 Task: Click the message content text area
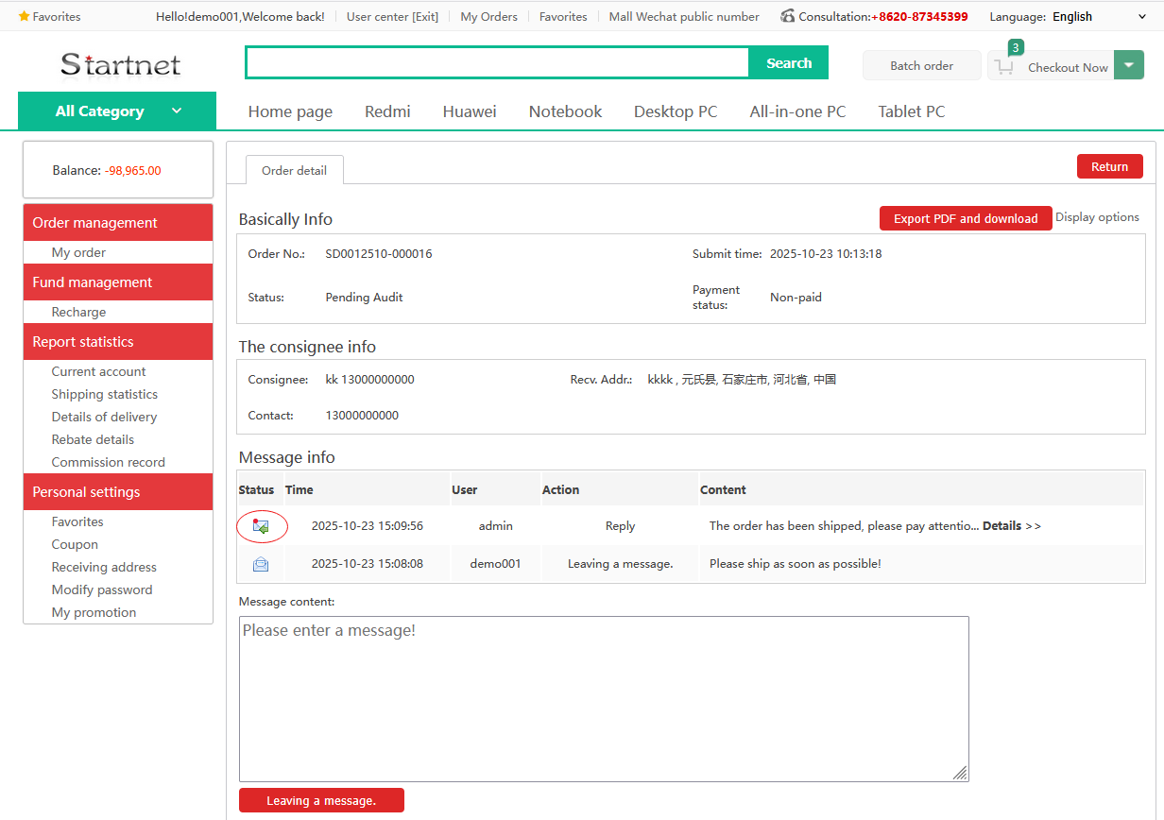(603, 698)
